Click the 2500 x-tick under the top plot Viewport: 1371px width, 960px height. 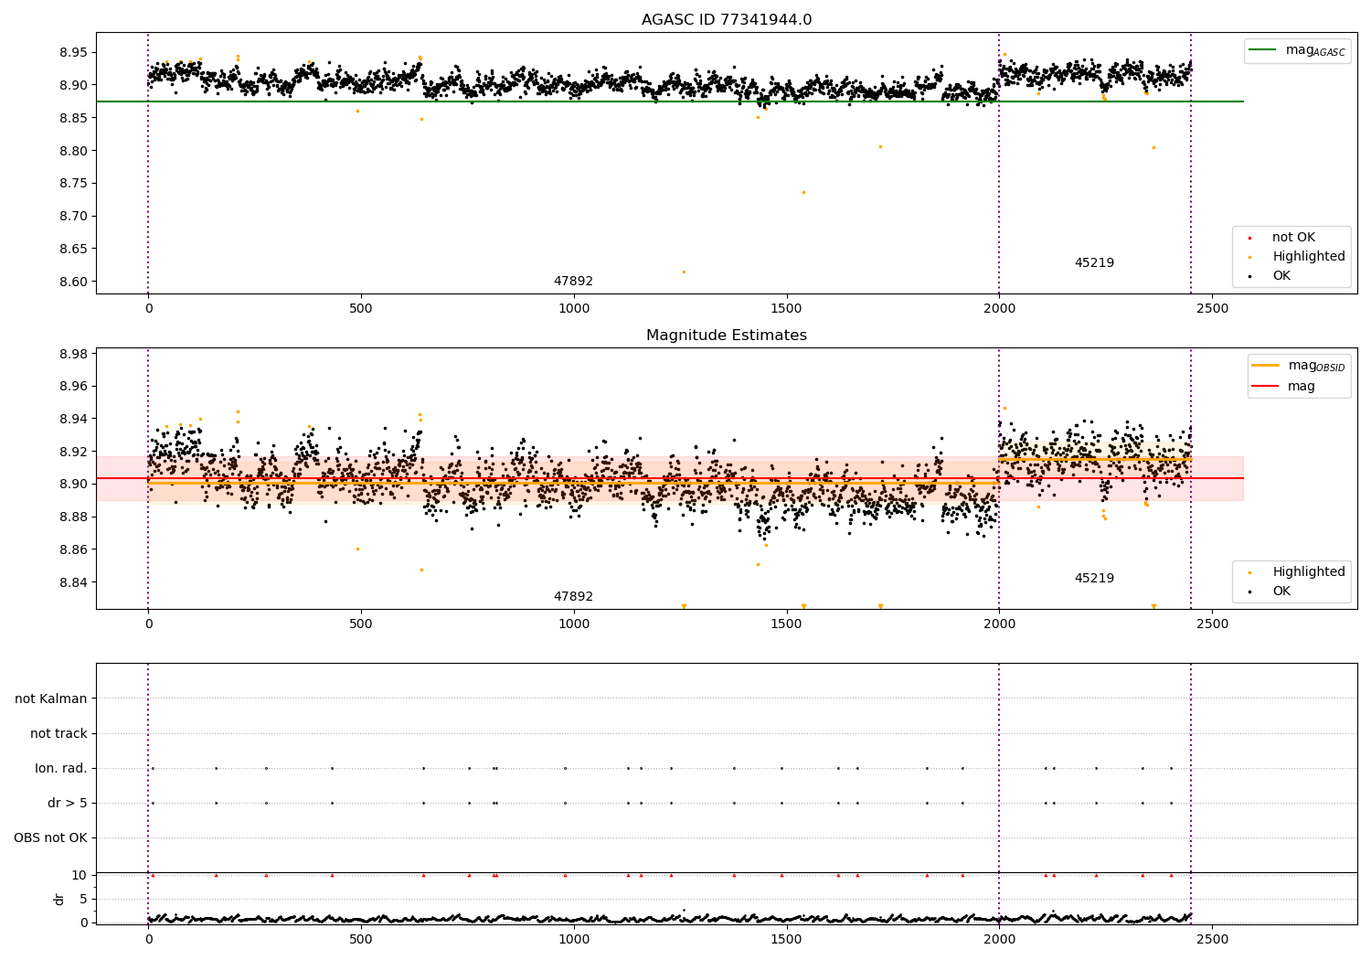[x=1212, y=309]
